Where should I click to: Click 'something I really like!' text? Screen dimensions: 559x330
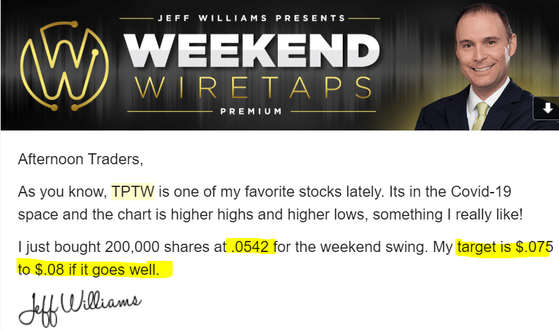[448, 215]
